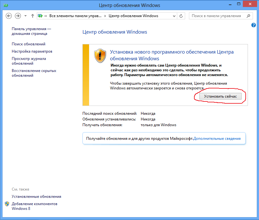
Task: Expand the double-chevron breadcrumb at the address start
Action: pos(46,16)
